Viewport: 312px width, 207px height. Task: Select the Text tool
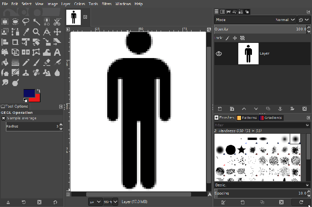click(x=57, y=52)
